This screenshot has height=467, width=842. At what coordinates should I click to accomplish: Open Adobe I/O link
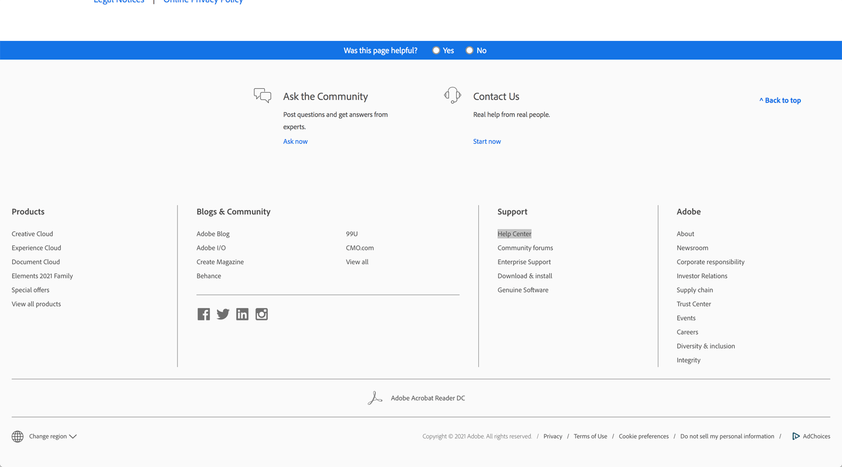pyautogui.click(x=211, y=248)
